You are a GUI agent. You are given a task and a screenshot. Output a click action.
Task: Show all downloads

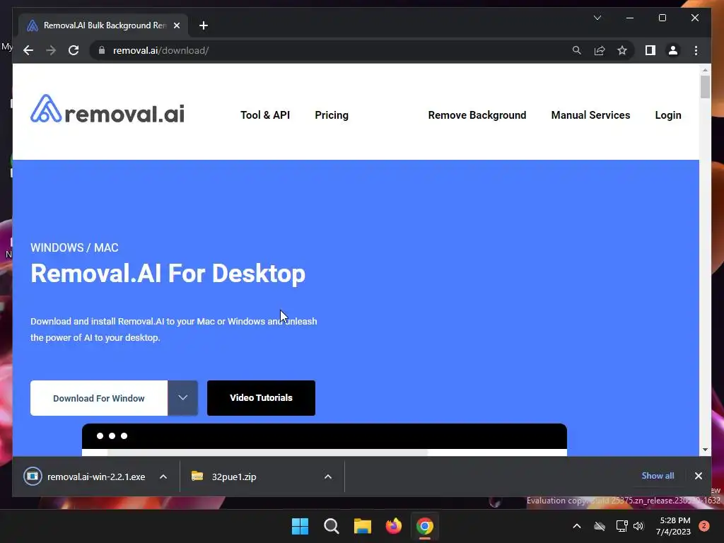coord(658,476)
